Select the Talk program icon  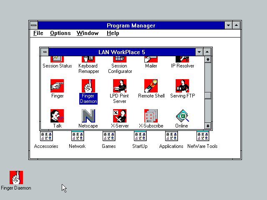pyautogui.click(x=57, y=116)
